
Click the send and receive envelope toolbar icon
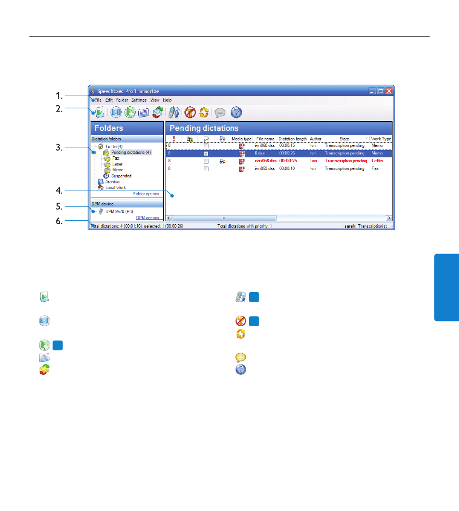click(158, 113)
